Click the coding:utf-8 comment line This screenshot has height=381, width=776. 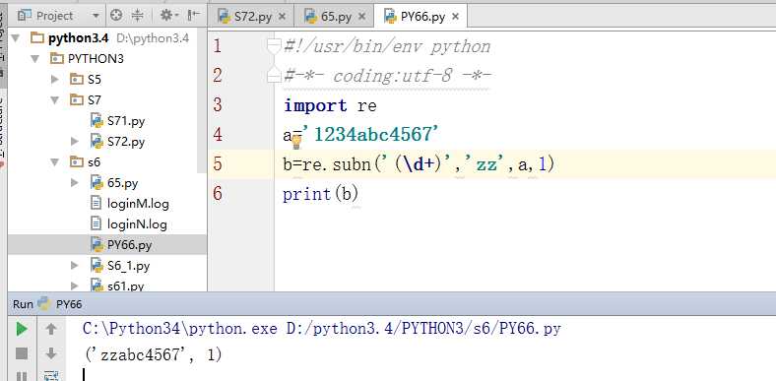click(387, 76)
